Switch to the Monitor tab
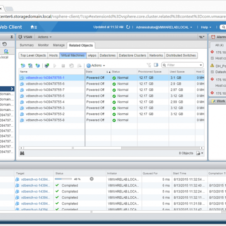Image resolution: width=226 pixels, height=226 pixels. pos(43,45)
